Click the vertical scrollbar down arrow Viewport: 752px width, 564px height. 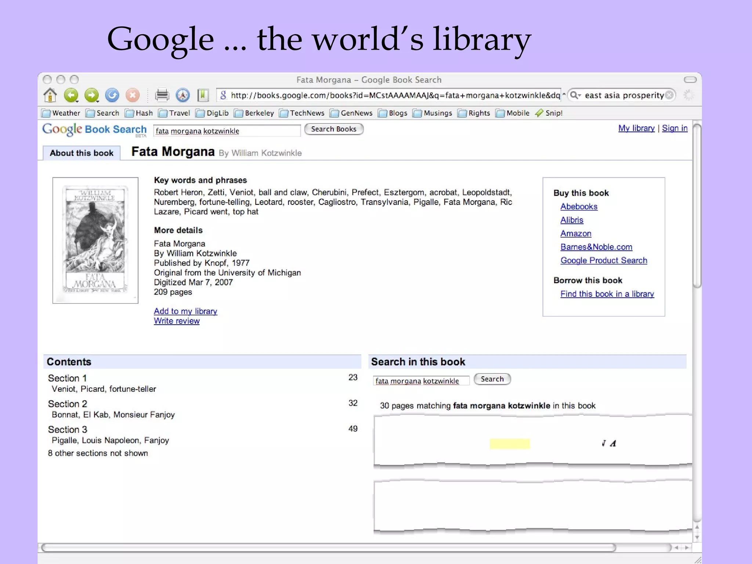pos(697,538)
